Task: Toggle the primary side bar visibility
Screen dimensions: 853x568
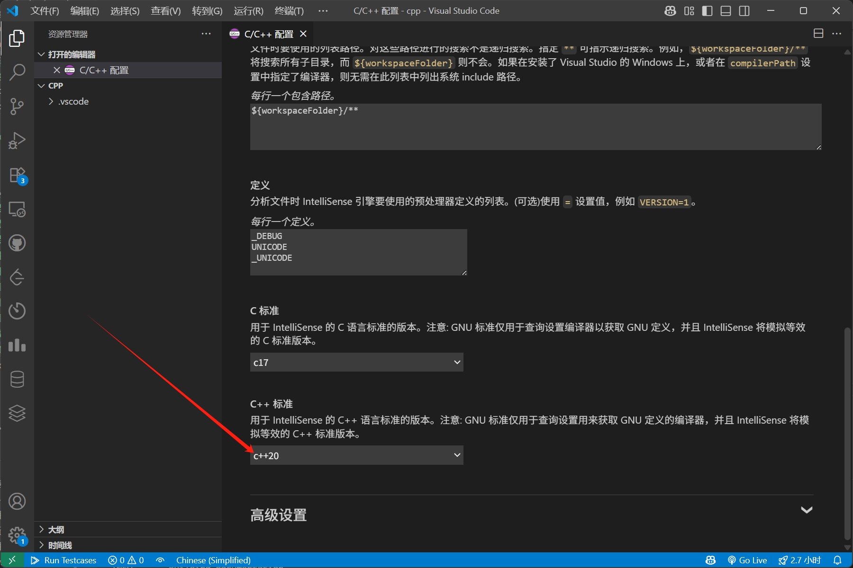Action: (707, 10)
